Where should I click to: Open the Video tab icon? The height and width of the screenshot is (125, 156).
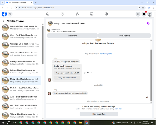[x=62, y=14]
